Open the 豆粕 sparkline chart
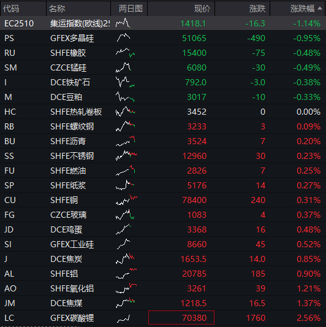Viewport: 326px width, 327px height. coord(126,97)
